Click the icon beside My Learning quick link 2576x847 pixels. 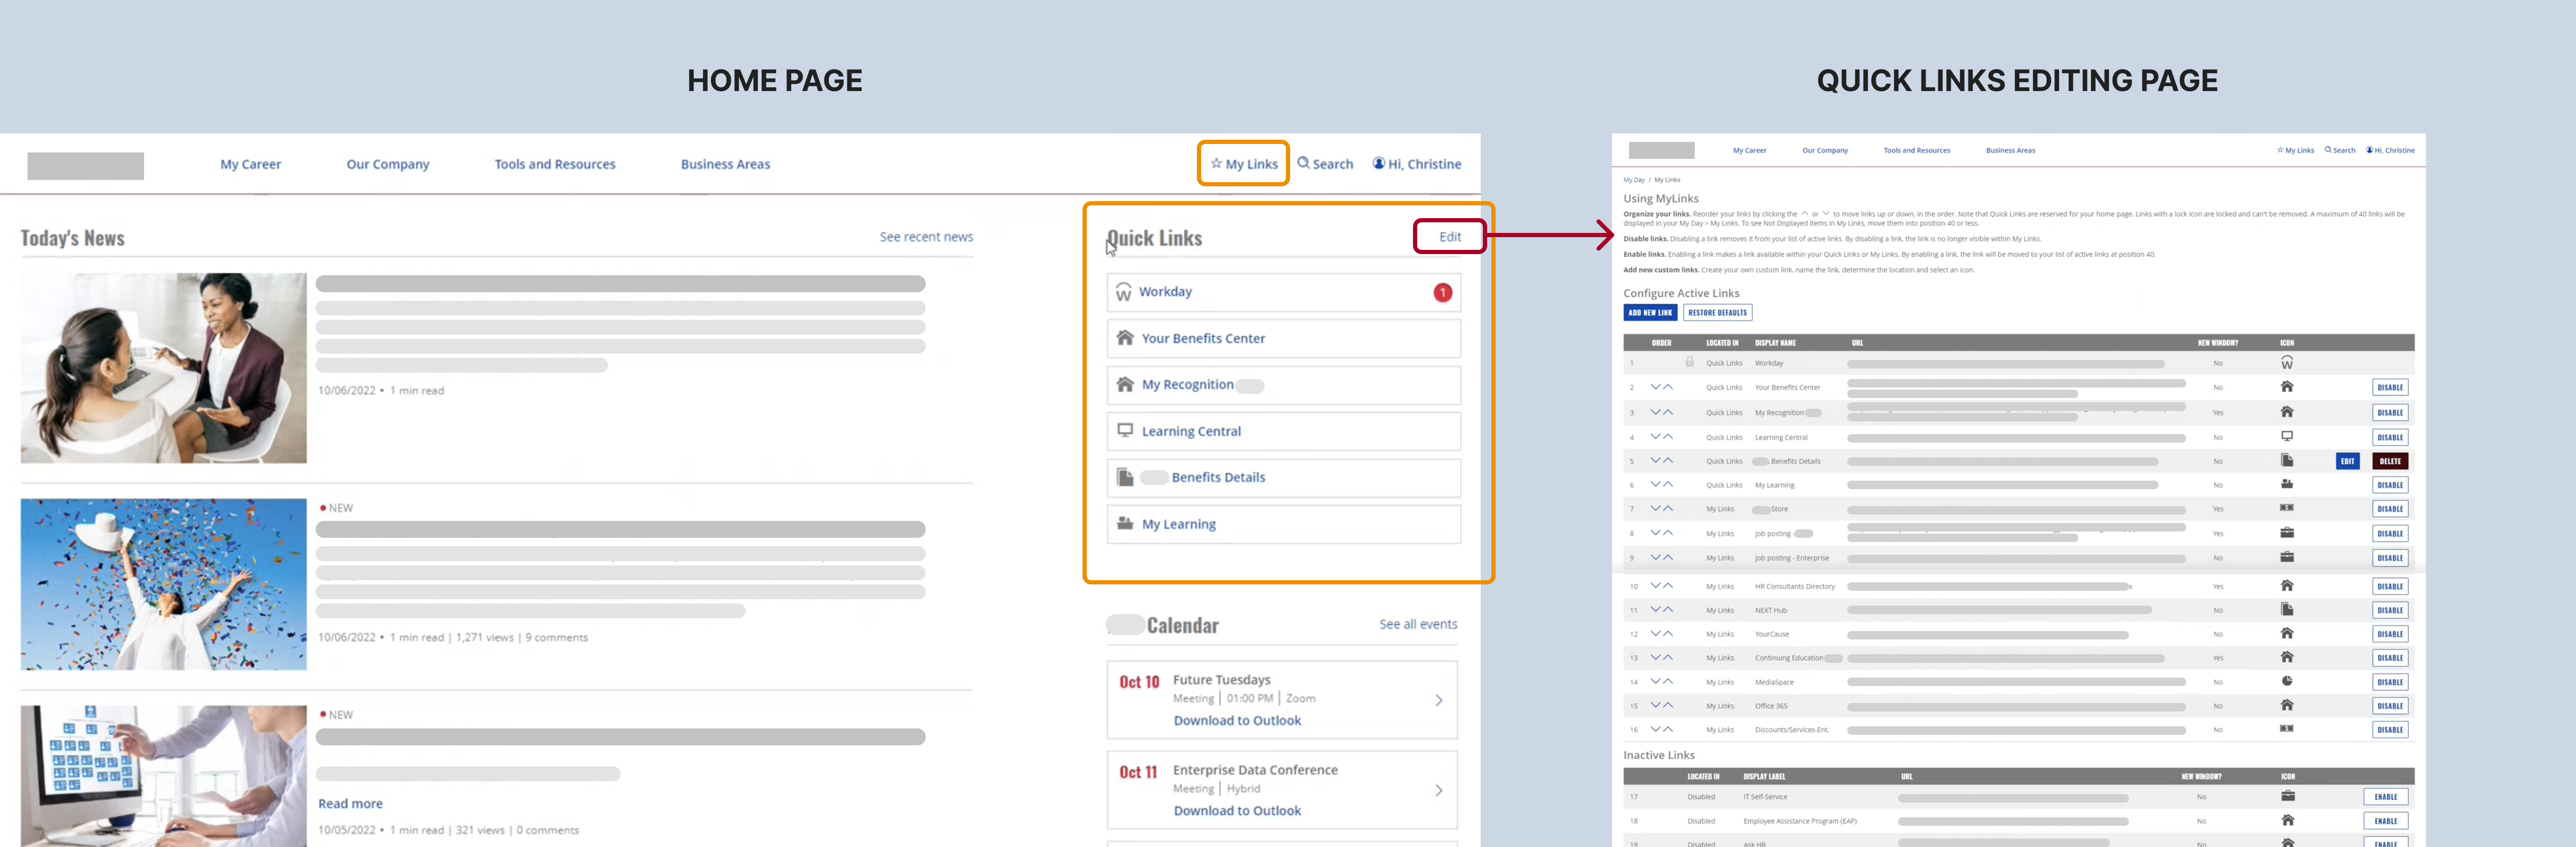click(1125, 523)
